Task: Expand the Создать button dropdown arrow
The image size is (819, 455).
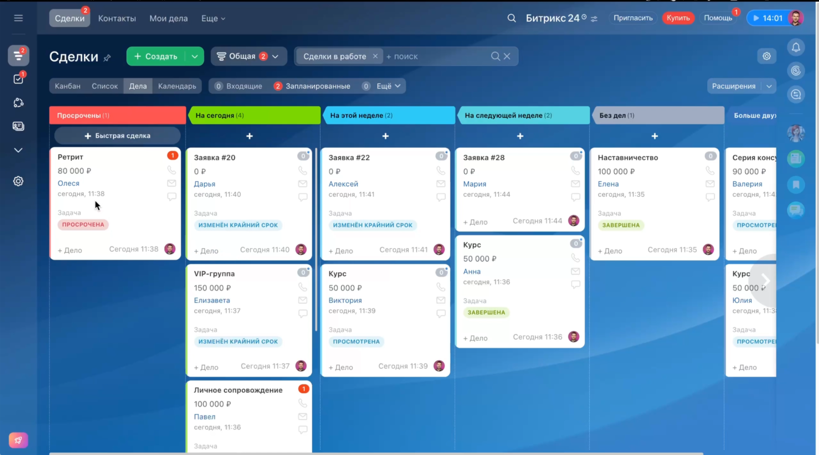Action: point(195,56)
